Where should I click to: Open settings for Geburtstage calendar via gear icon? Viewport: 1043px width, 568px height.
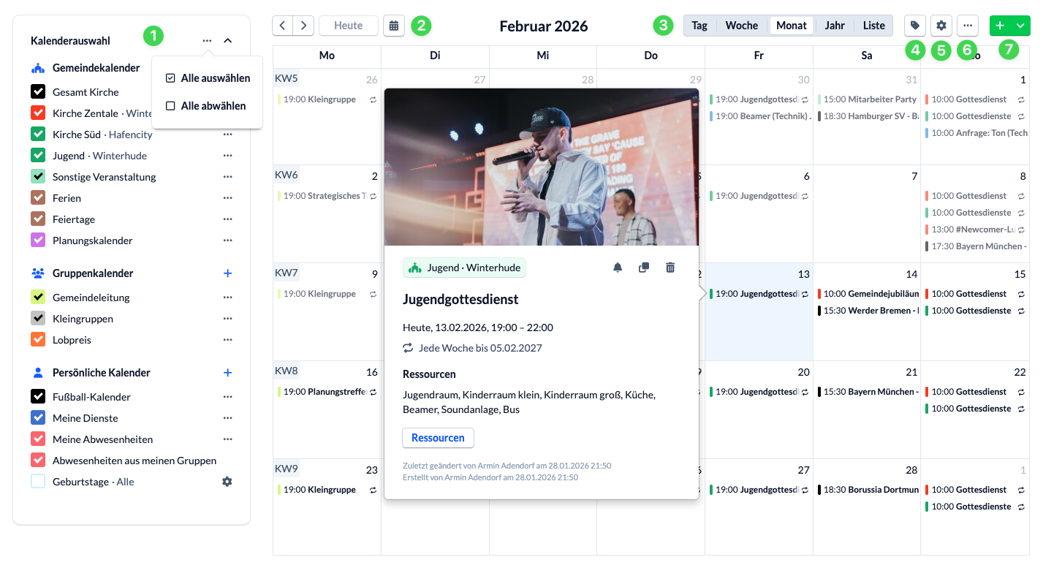227,482
